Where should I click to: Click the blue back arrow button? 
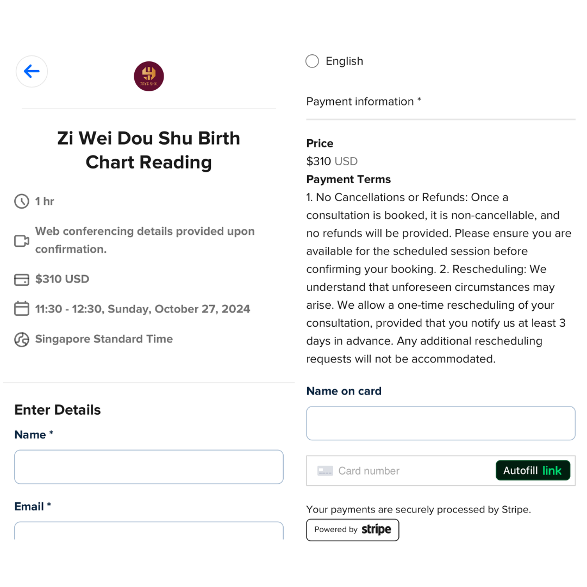pyautogui.click(x=32, y=71)
